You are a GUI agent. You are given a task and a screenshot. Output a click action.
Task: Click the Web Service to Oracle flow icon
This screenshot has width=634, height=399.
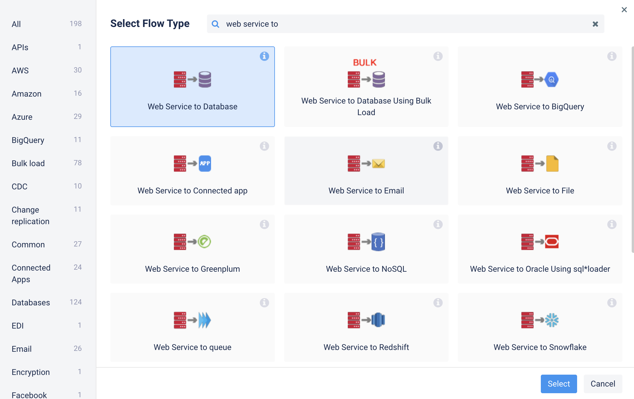(x=540, y=242)
